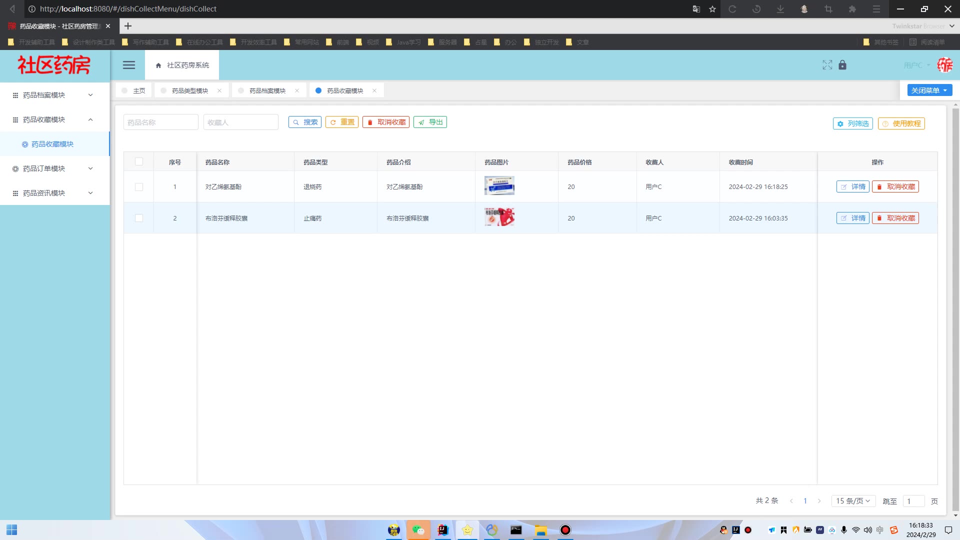The width and height of the screenshot is (960, 540).
Task: Open the 用户C account dropdown
Action: [917, 65]
